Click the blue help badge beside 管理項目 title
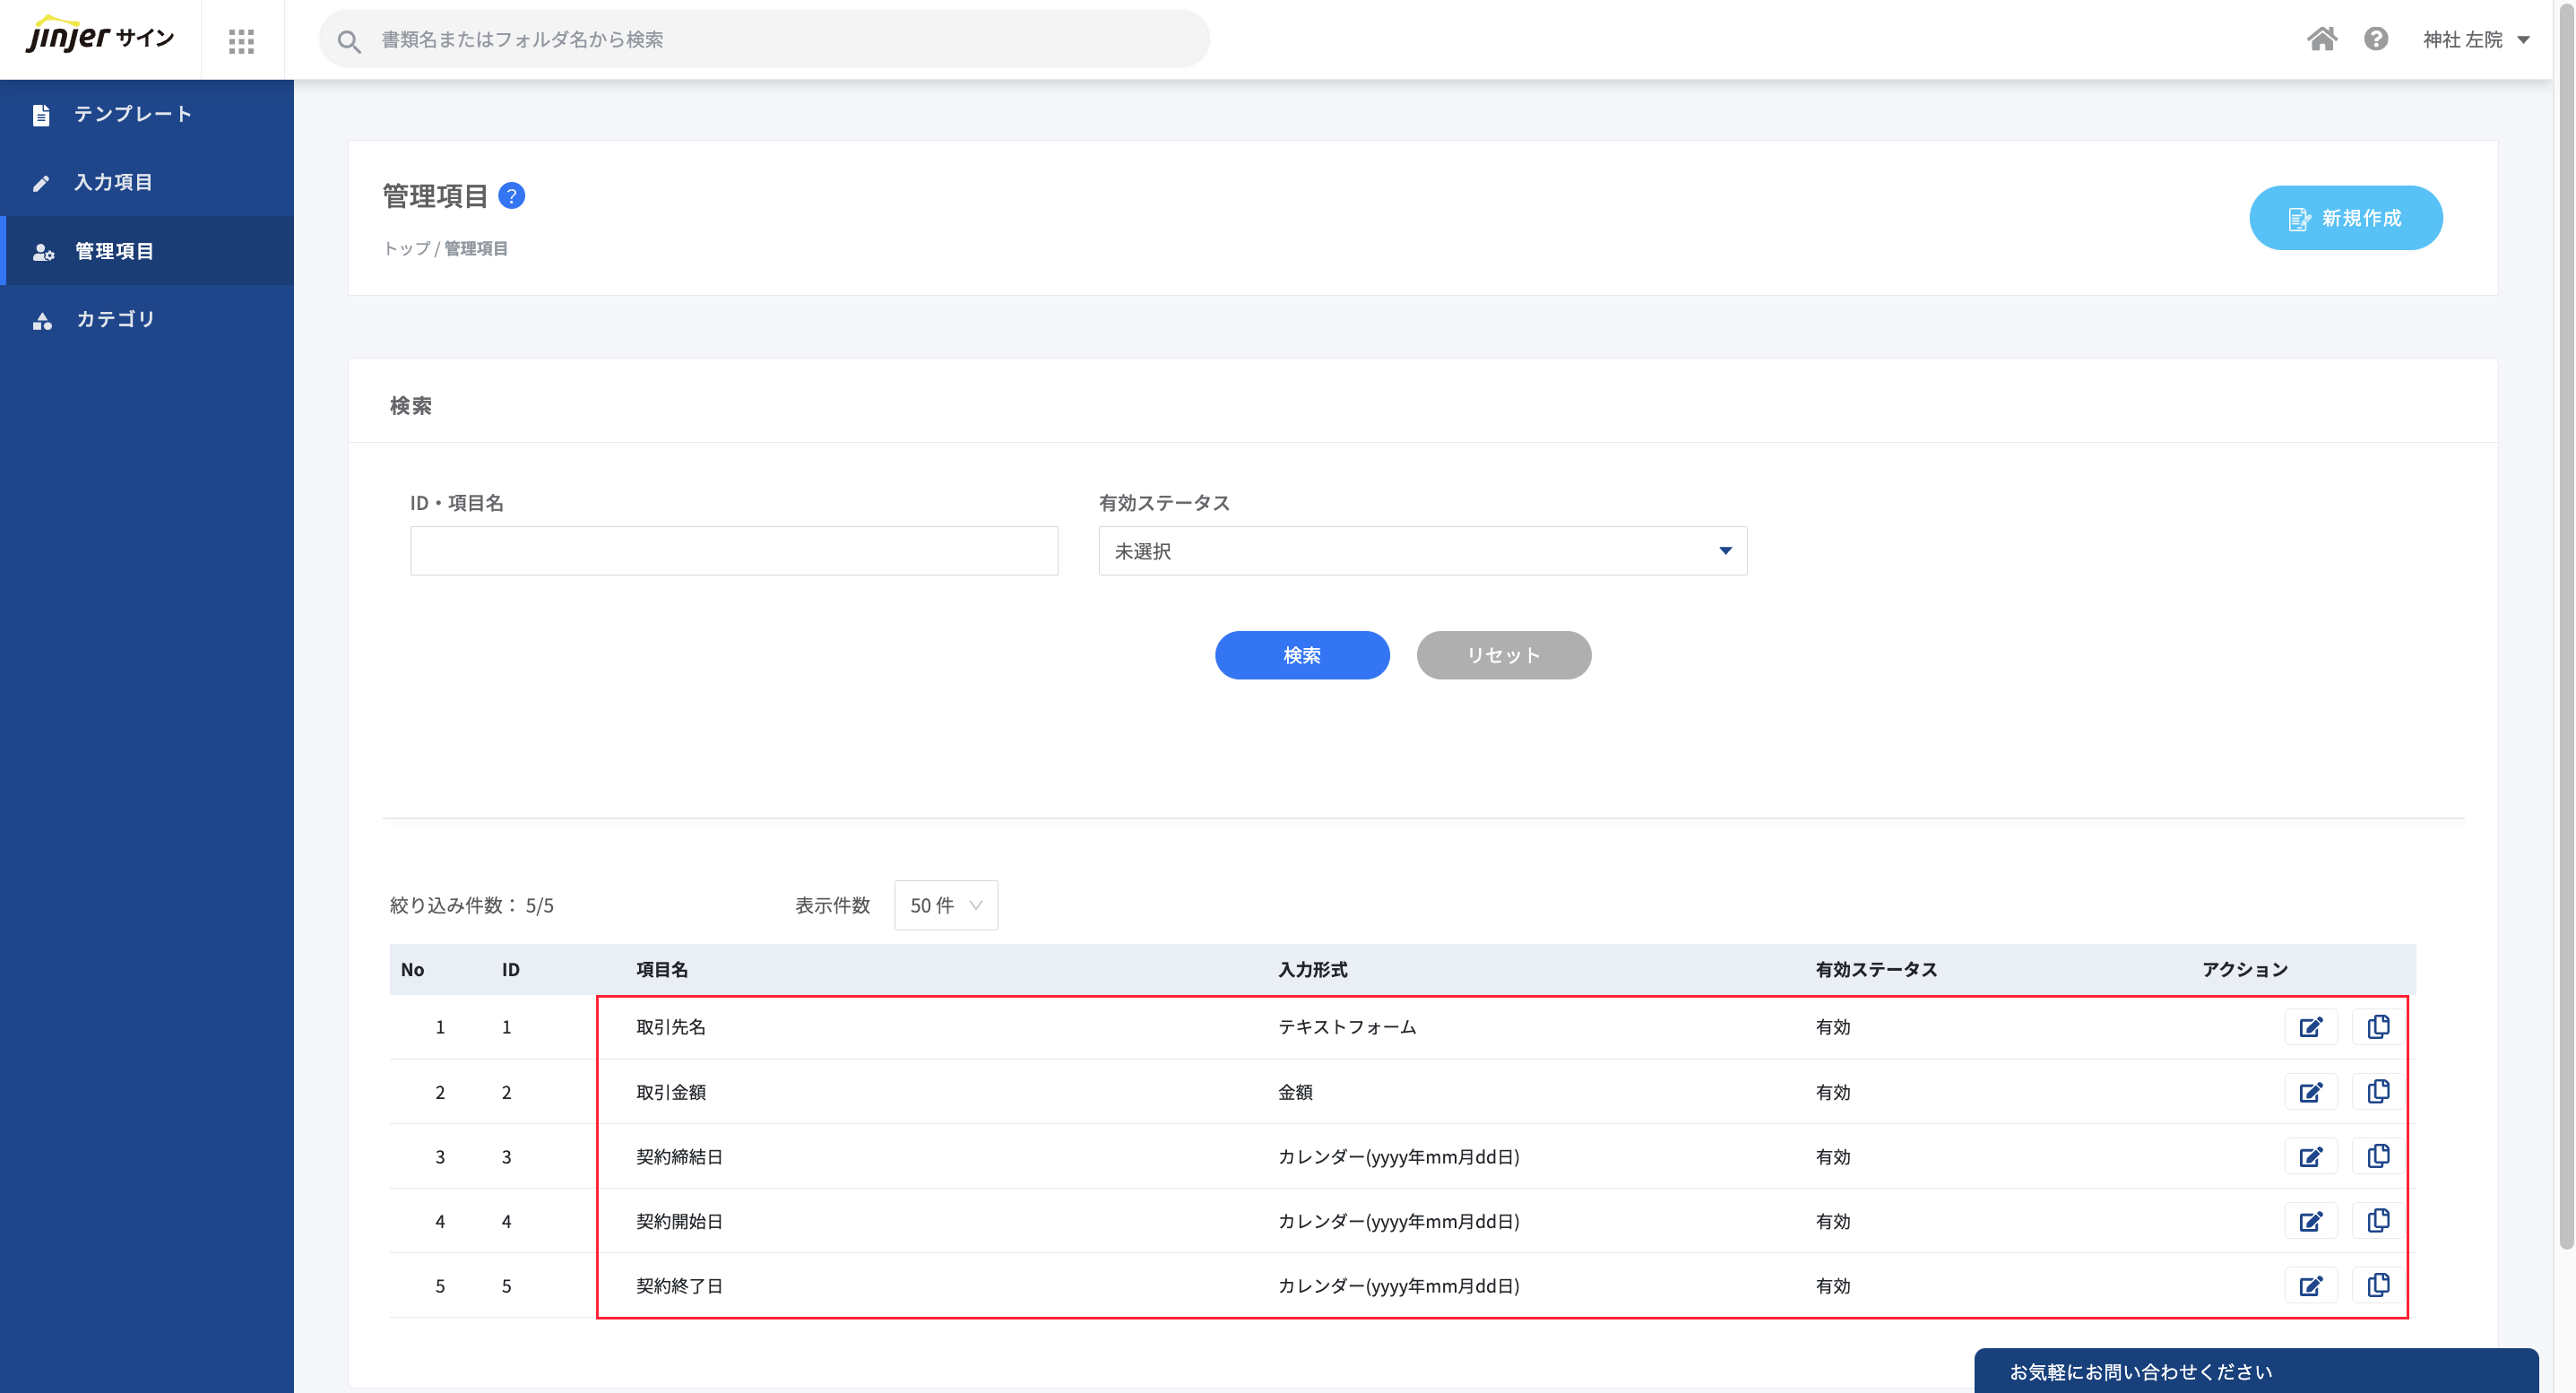The height and width of the screenshot is (1393, 2576). (x=511, y=196)
